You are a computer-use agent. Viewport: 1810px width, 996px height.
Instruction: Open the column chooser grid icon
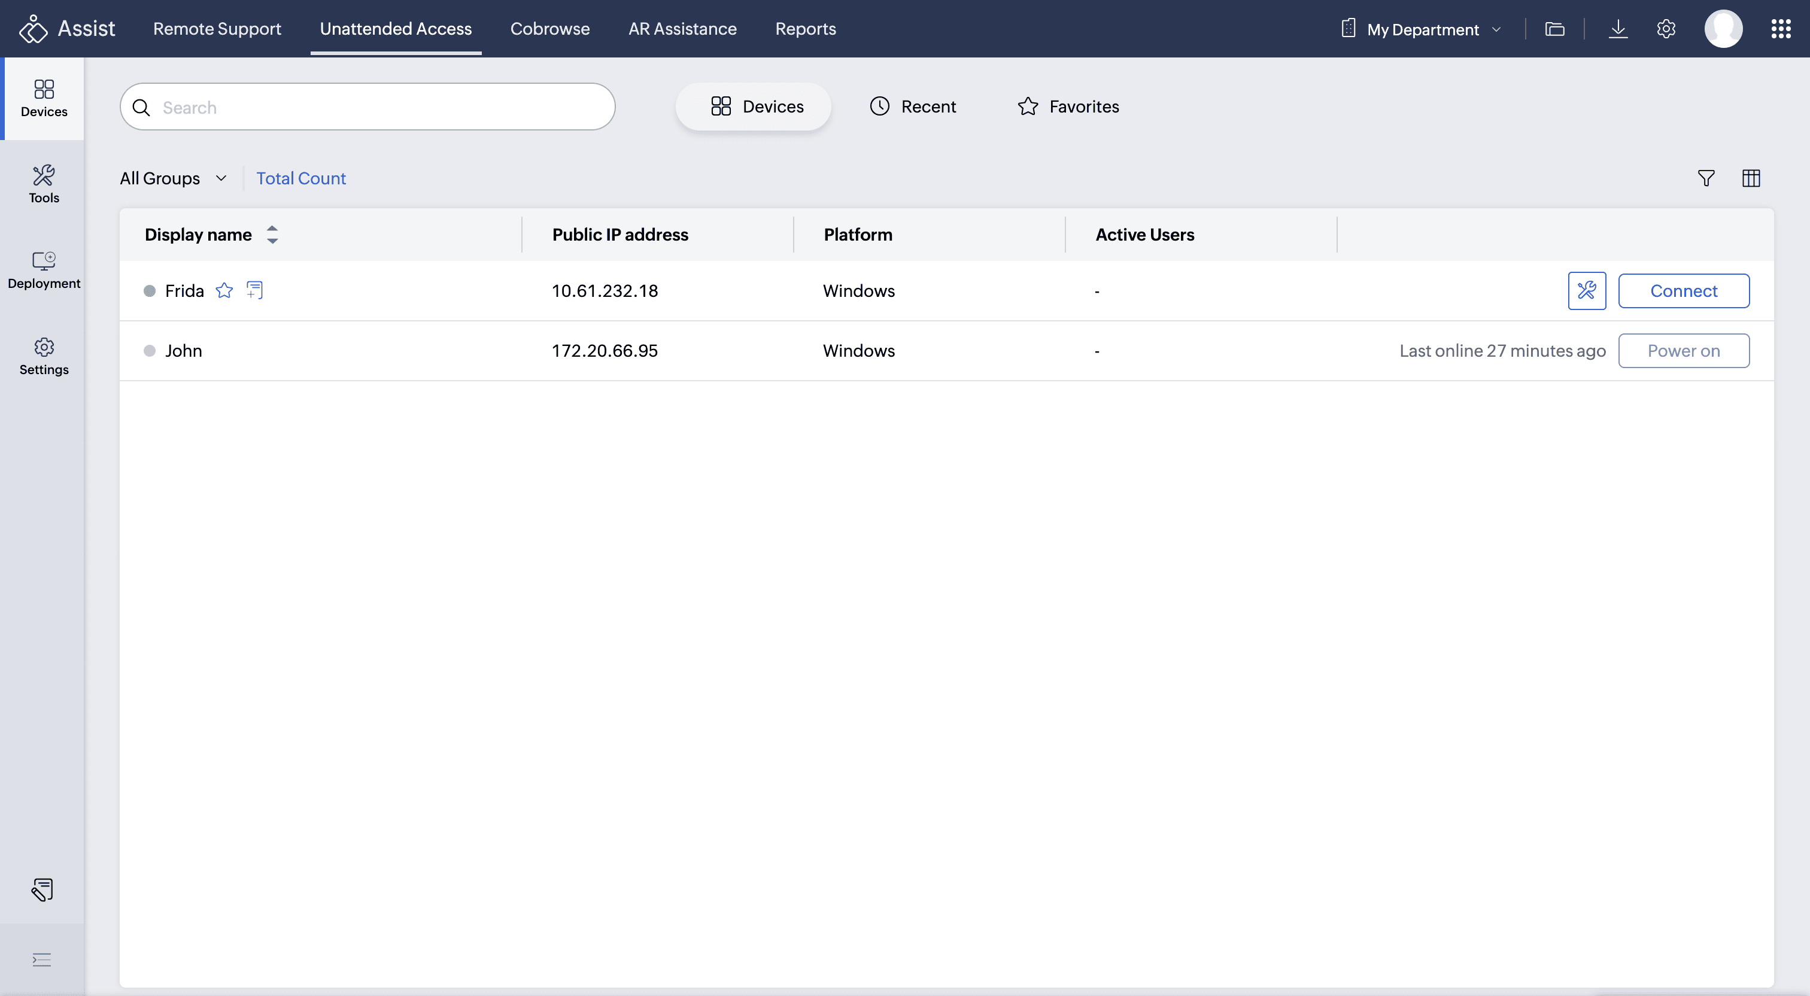(1750, 178)
